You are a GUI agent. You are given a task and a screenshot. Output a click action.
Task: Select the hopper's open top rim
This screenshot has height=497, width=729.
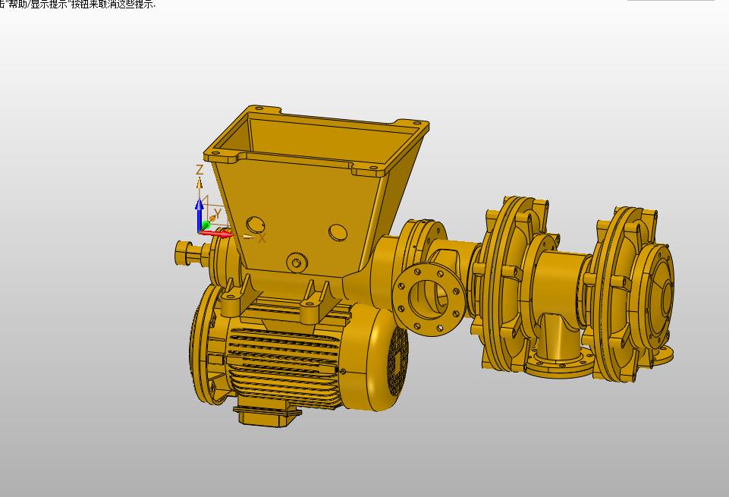click(316, 140)
